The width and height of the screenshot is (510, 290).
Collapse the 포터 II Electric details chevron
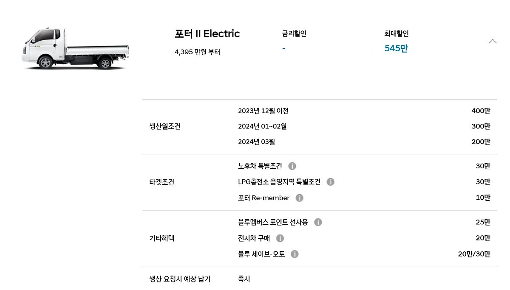493,41
